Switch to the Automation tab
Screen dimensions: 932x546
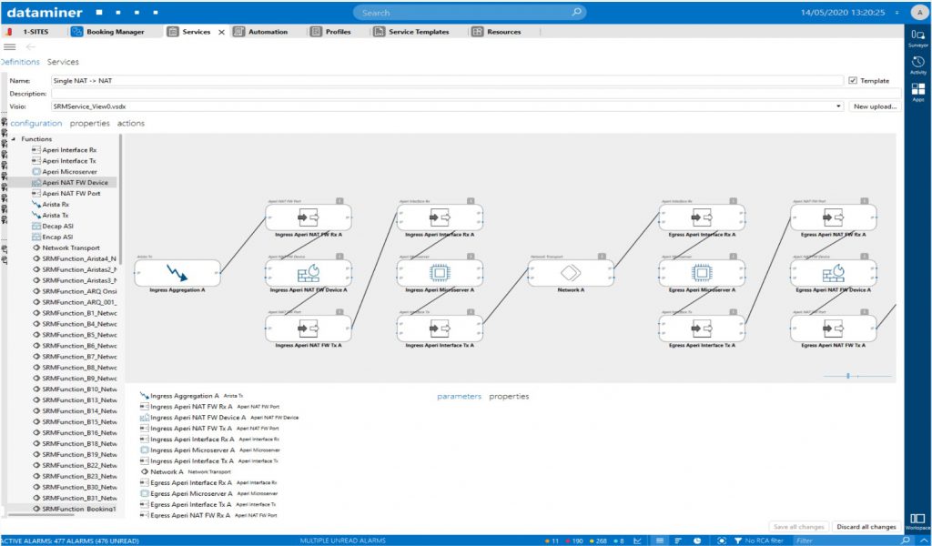[x=260, y=32]
